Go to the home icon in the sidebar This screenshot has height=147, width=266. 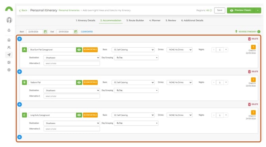(x=9, y=40)
